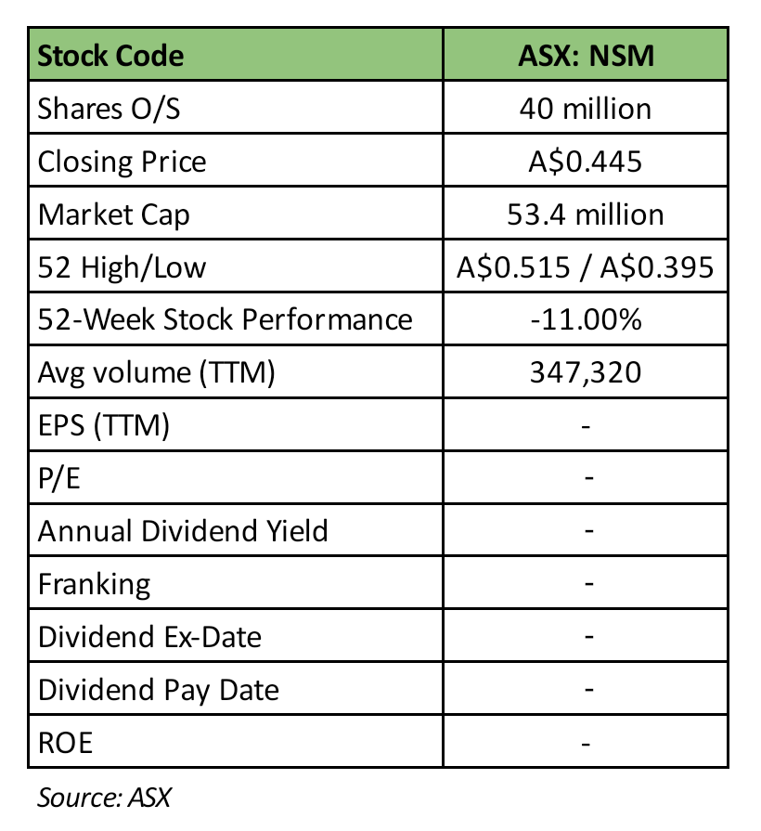The width and height of the screenshot is (761, 831).
Task: Select the "Annual Dividend Yield" label
Action: pos(183,531)
